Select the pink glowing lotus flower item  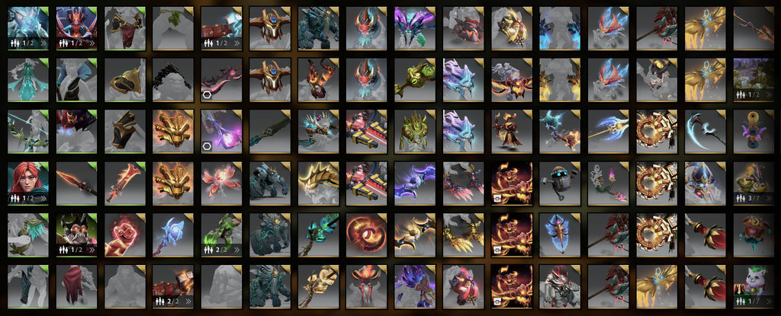221,184
